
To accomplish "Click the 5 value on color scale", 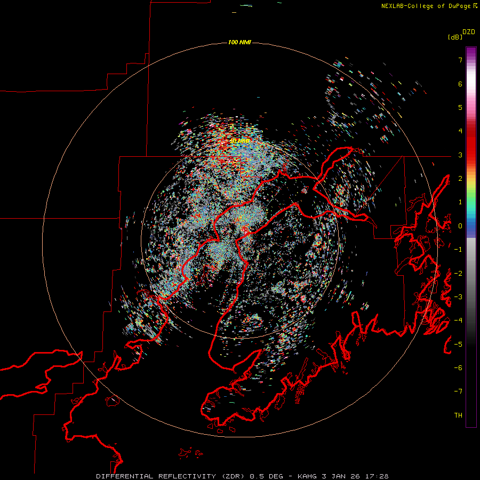I will (460, 107).
